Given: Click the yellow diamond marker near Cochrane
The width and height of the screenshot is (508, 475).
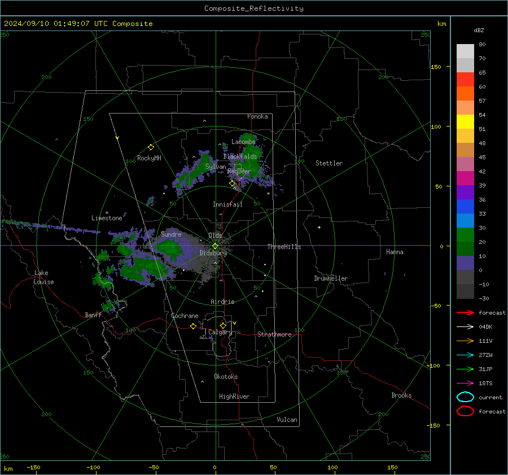Looking at the screenshot, I should [194, 326].
